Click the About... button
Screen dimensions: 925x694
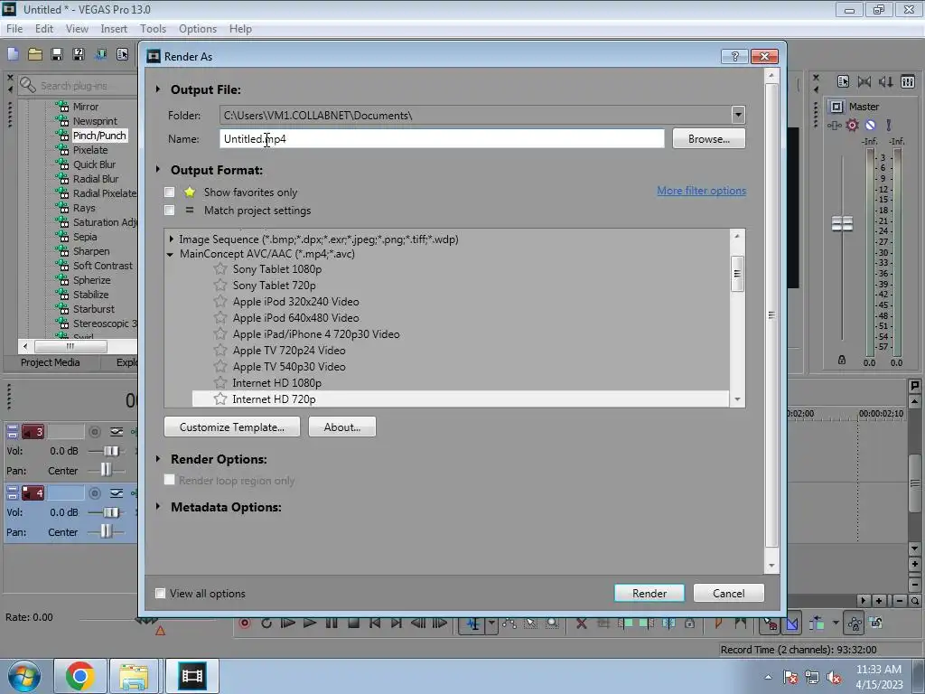click(341, 427)
